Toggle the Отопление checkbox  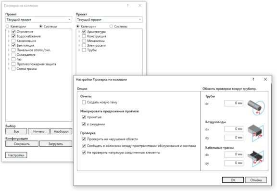click(x=13, y=32)
